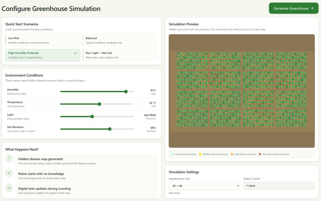The height and width of the screenshot is (201, 321).
Task: Click the Soil Moisture slider handle
Action: [110, 129]
